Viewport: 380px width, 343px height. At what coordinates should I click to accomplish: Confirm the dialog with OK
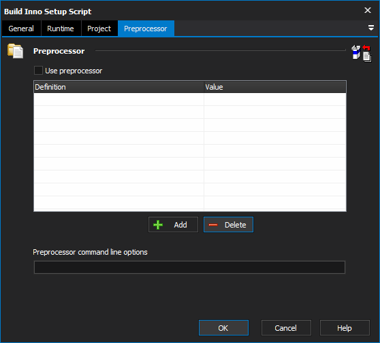[x=223, y=328]
